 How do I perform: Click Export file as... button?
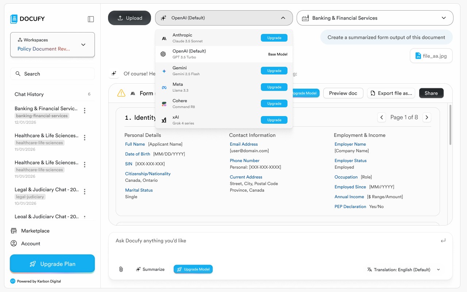pyautogui.click(x=391, y=93)
